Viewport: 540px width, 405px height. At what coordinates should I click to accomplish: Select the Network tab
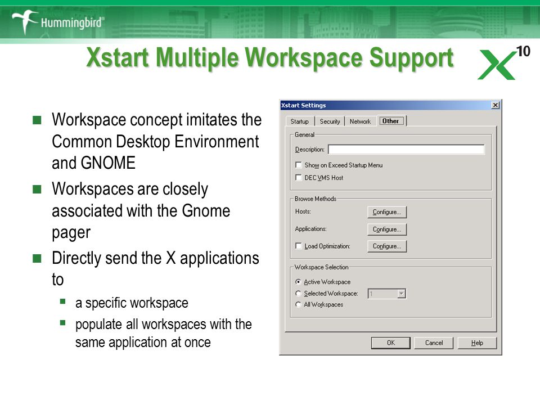tap(360, 121)
